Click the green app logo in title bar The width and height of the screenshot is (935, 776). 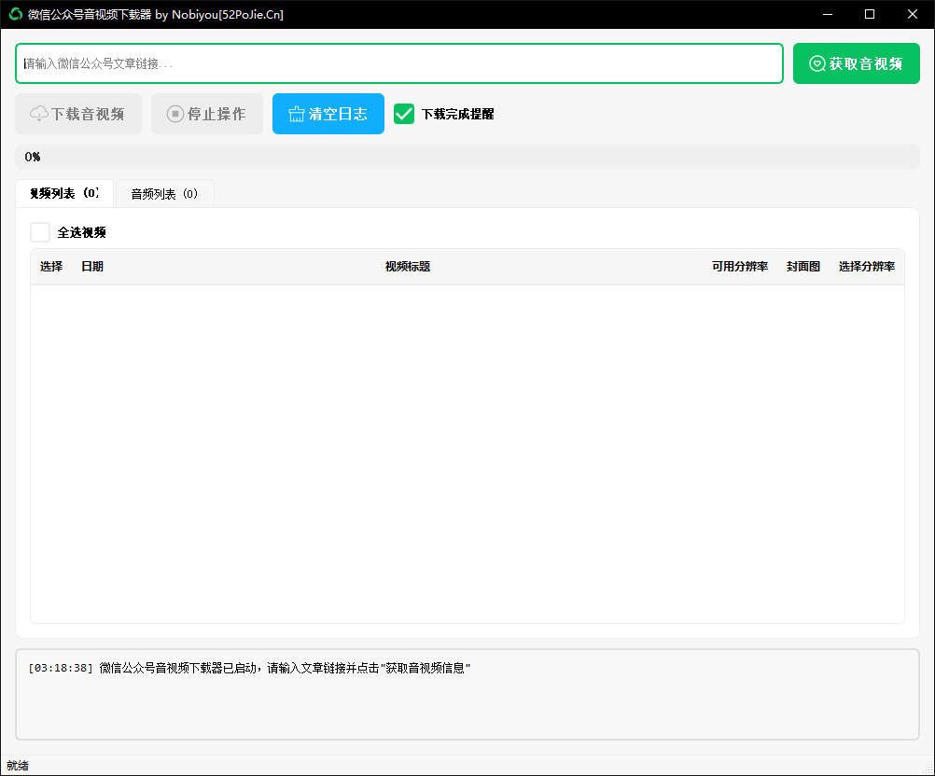[16, 14]
